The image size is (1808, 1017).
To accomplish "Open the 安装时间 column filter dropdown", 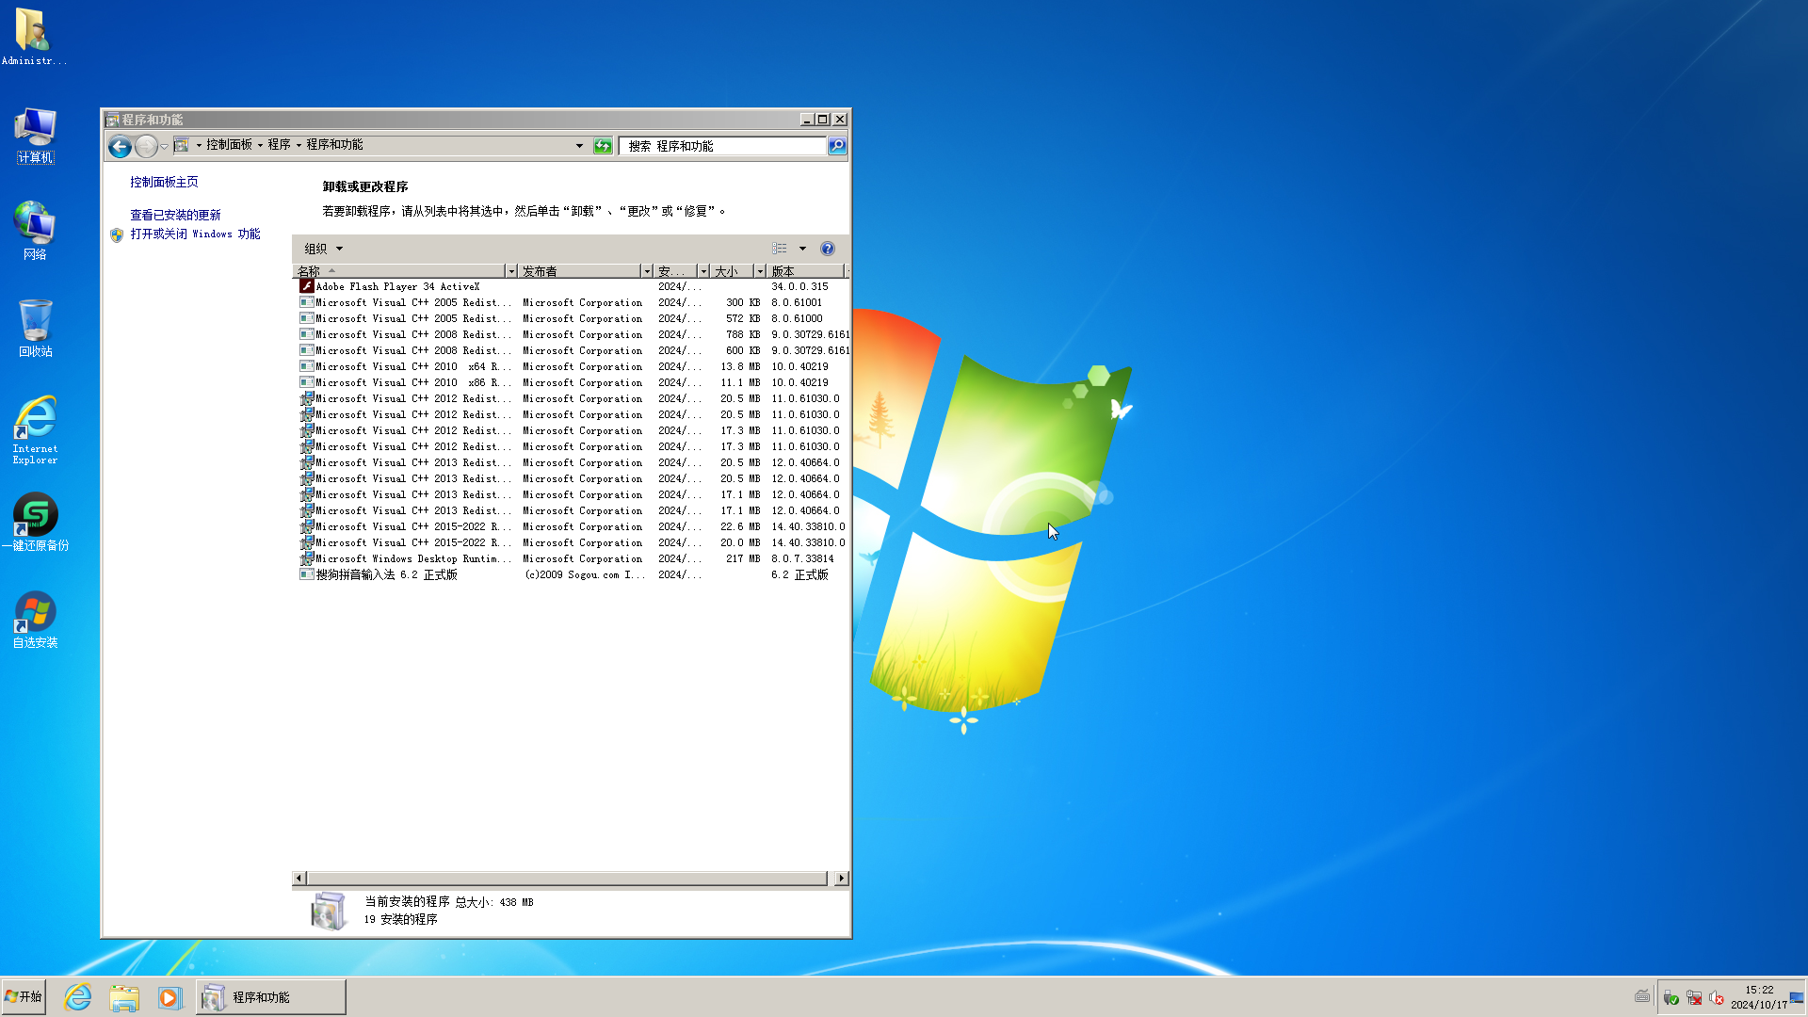I will click(703, 271).
